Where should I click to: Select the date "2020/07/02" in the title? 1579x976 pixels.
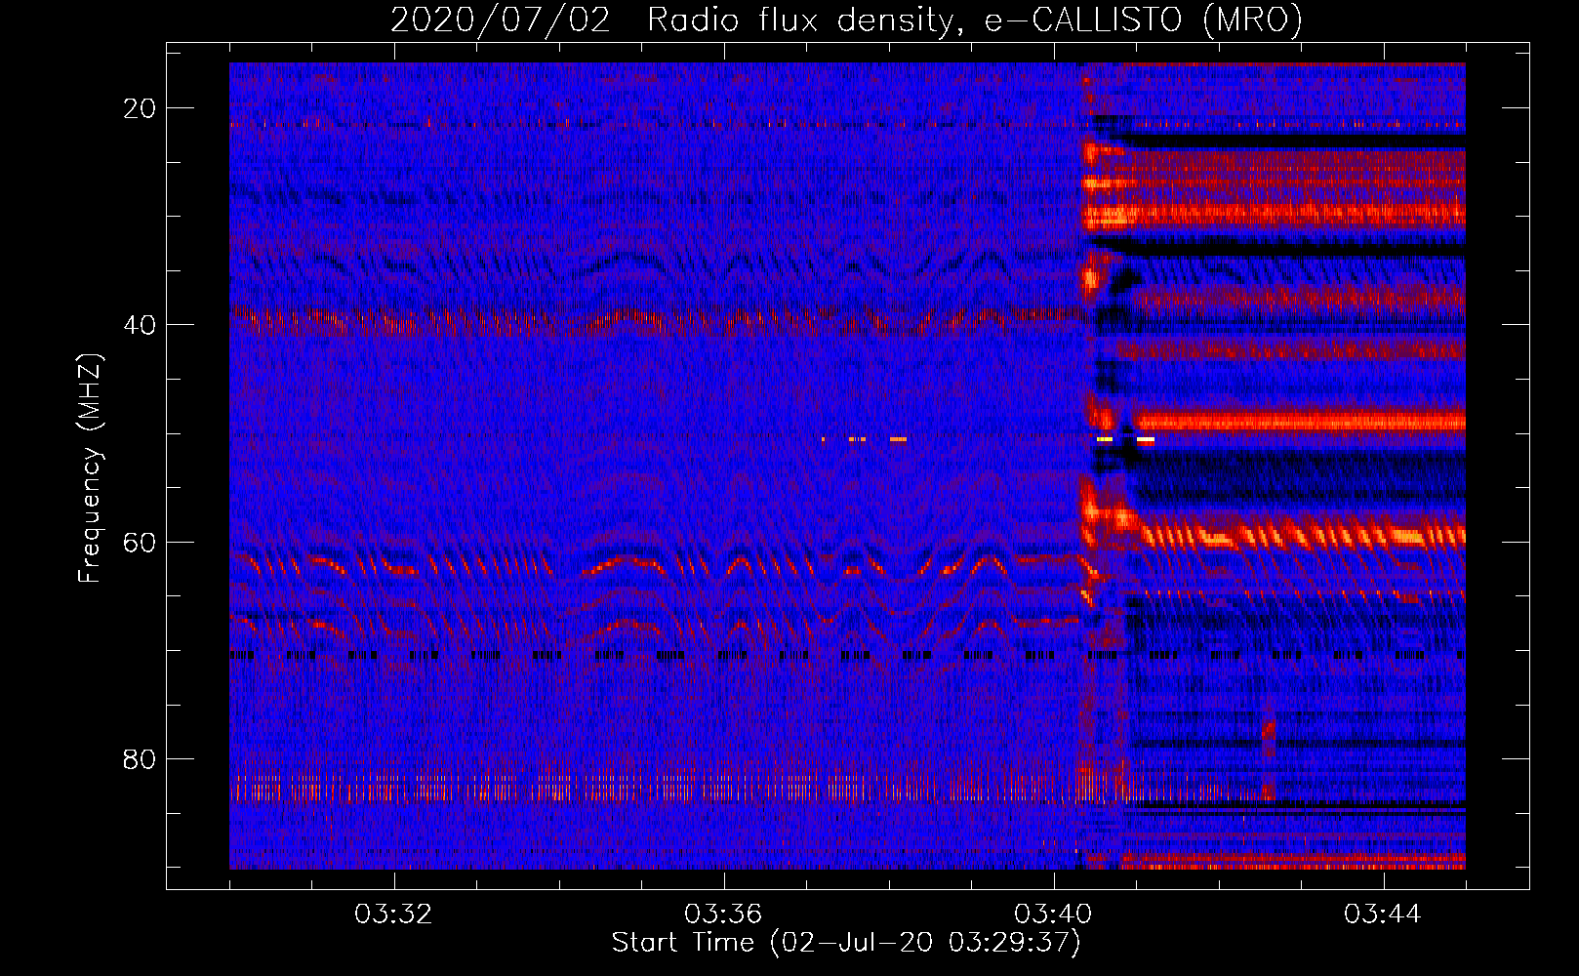(x=501, y=20)
